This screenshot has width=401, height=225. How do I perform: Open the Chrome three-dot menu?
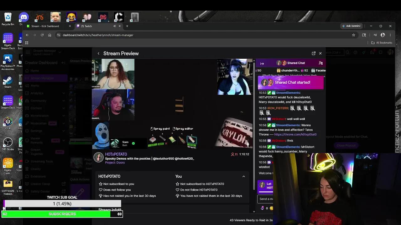tap(390, 35)
